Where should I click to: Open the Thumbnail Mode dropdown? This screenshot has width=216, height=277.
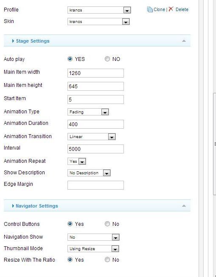pyautogui.click(x=93, y=249)
